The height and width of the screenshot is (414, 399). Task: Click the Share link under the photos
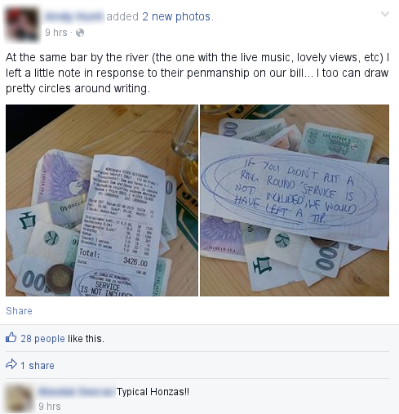click(19, 311)
